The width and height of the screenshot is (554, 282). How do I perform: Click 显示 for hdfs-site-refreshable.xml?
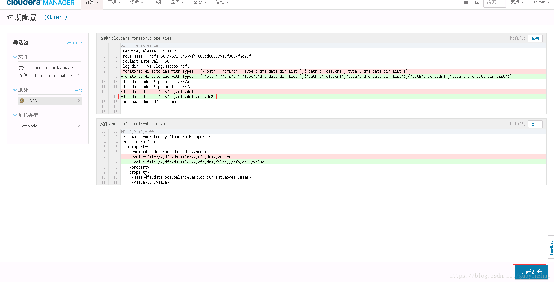point(535,124)
